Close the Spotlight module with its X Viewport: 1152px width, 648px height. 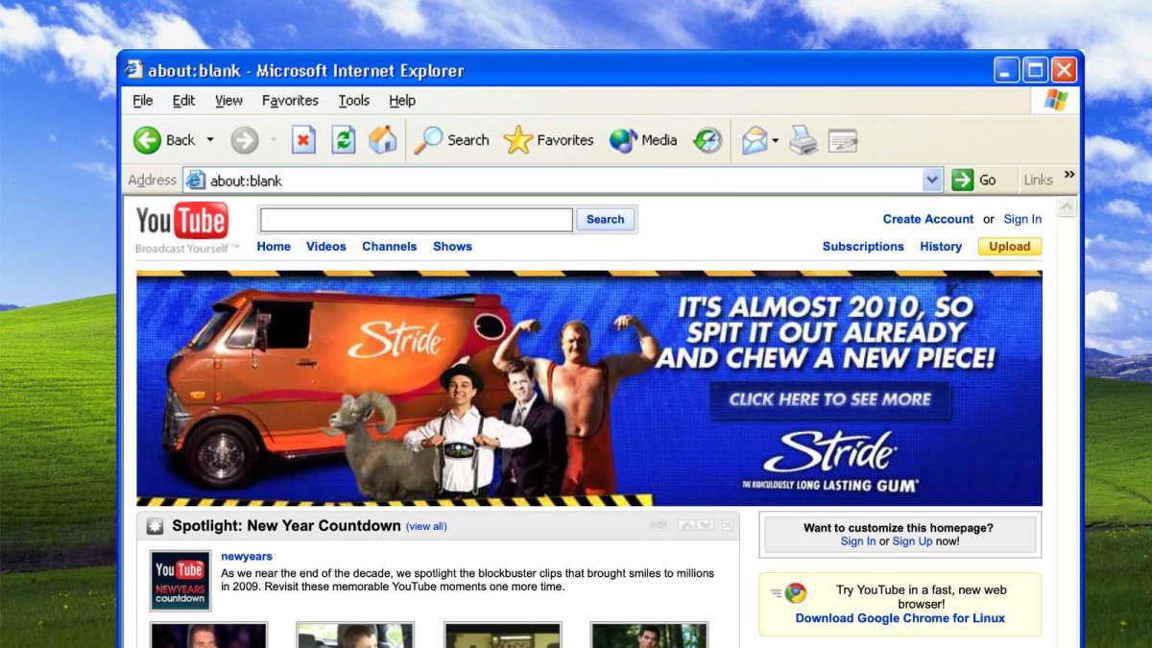tap(729, 525)
